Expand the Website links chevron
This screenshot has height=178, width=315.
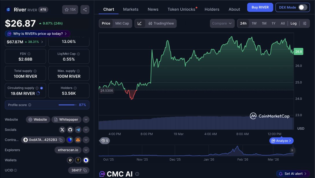click(86, 119)
